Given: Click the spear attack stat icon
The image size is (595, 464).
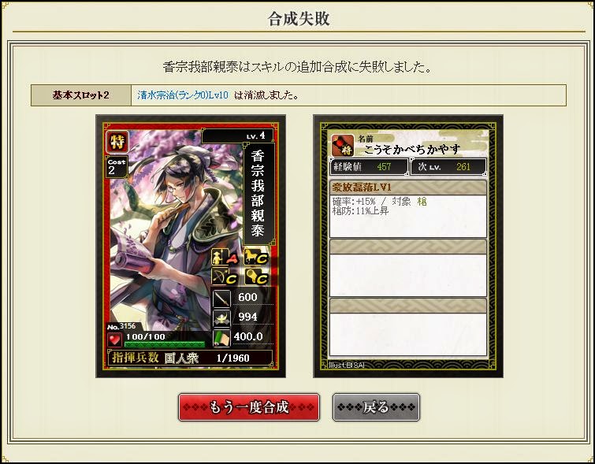Looking at the screenshot, I should 221,298.
